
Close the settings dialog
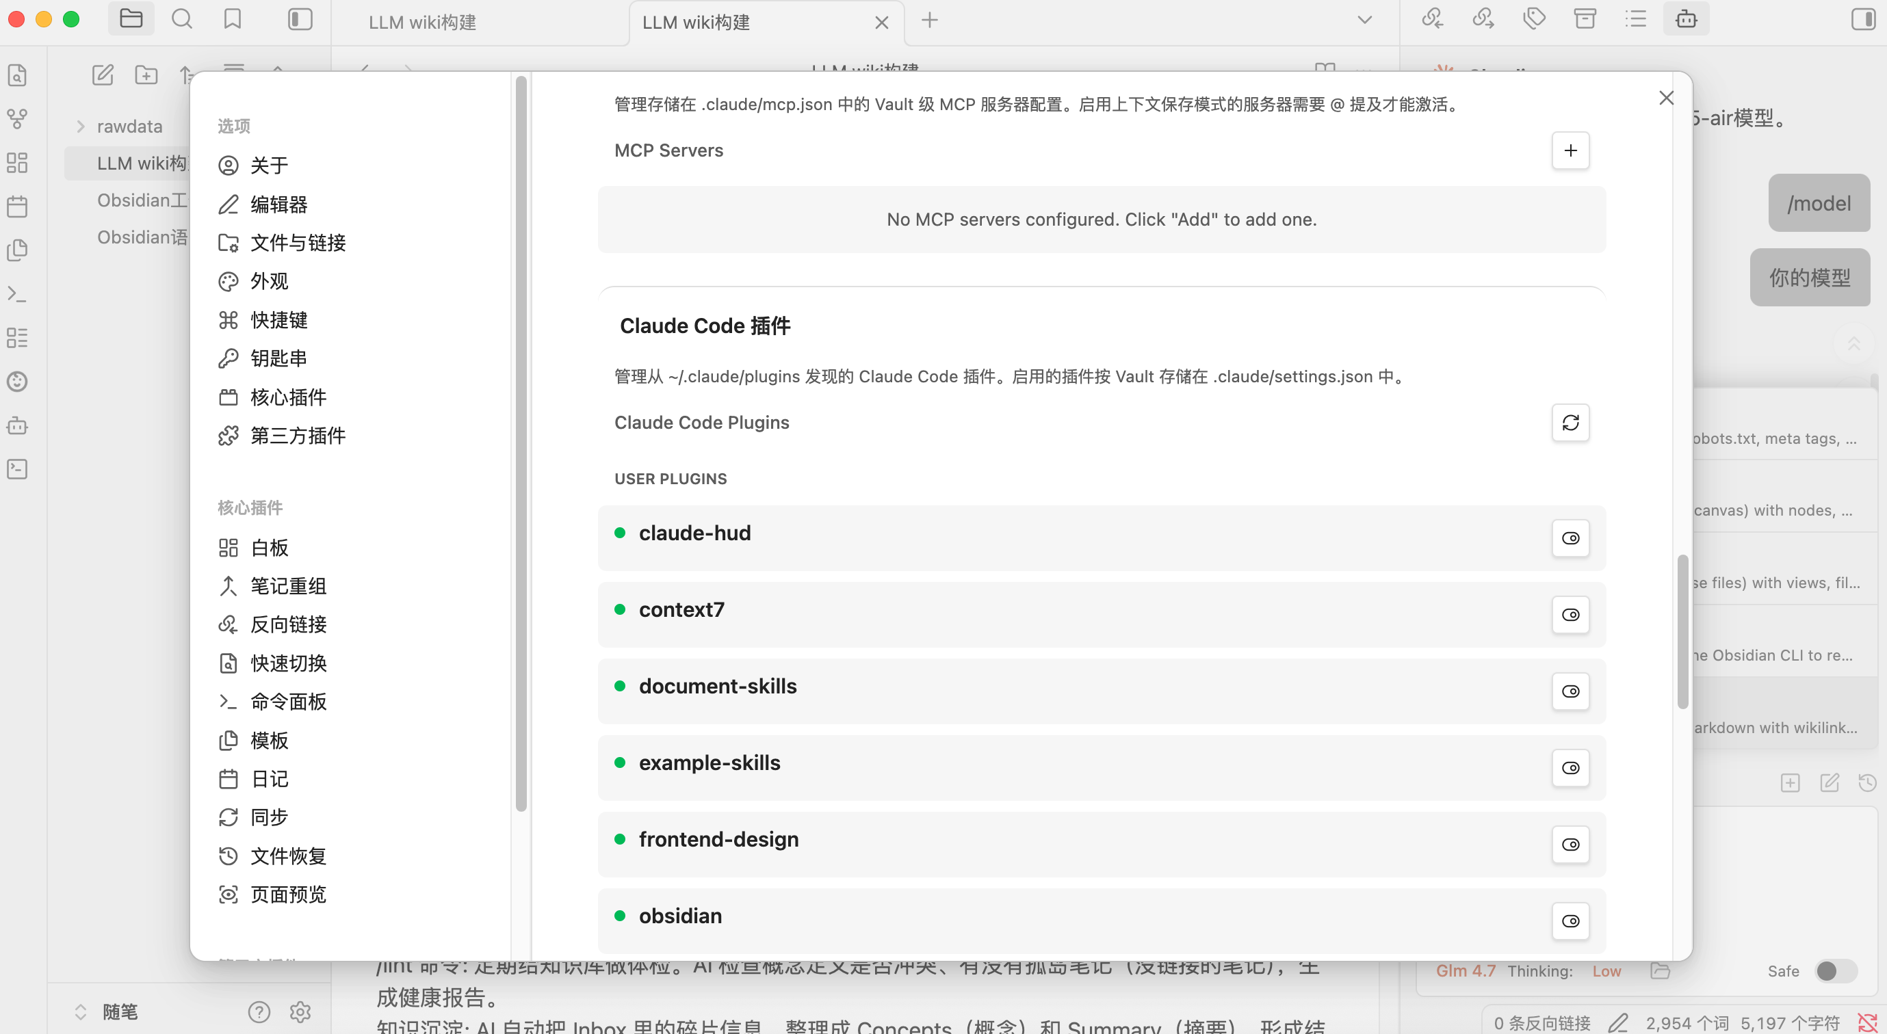1667,98
